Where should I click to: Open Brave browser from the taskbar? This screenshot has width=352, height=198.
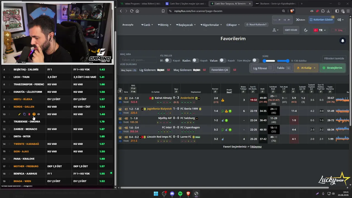[188, 194]
